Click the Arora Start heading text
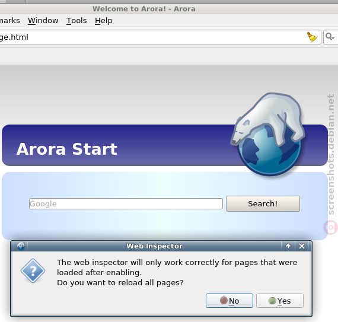The height and width of the screenshot is (322, 338). coord(67,149)
